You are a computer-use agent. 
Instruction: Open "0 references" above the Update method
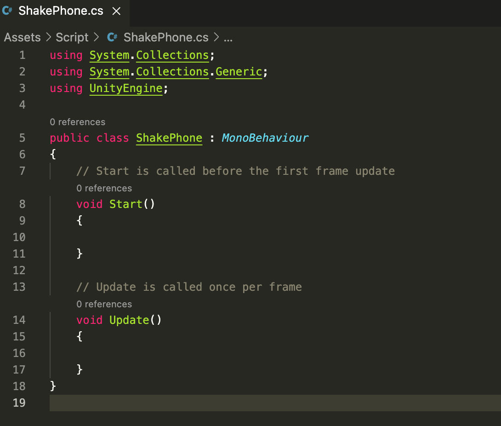tap(104, 304)
